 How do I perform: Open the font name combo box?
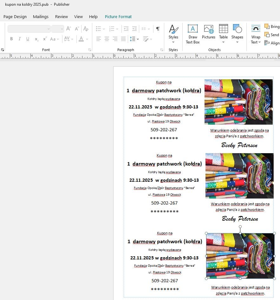click(x=29, y=29)
